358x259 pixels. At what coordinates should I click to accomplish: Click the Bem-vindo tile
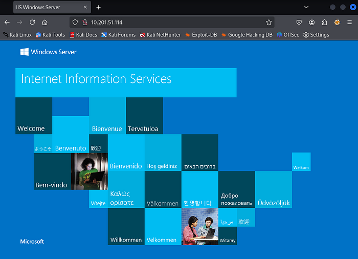(52, 171)
